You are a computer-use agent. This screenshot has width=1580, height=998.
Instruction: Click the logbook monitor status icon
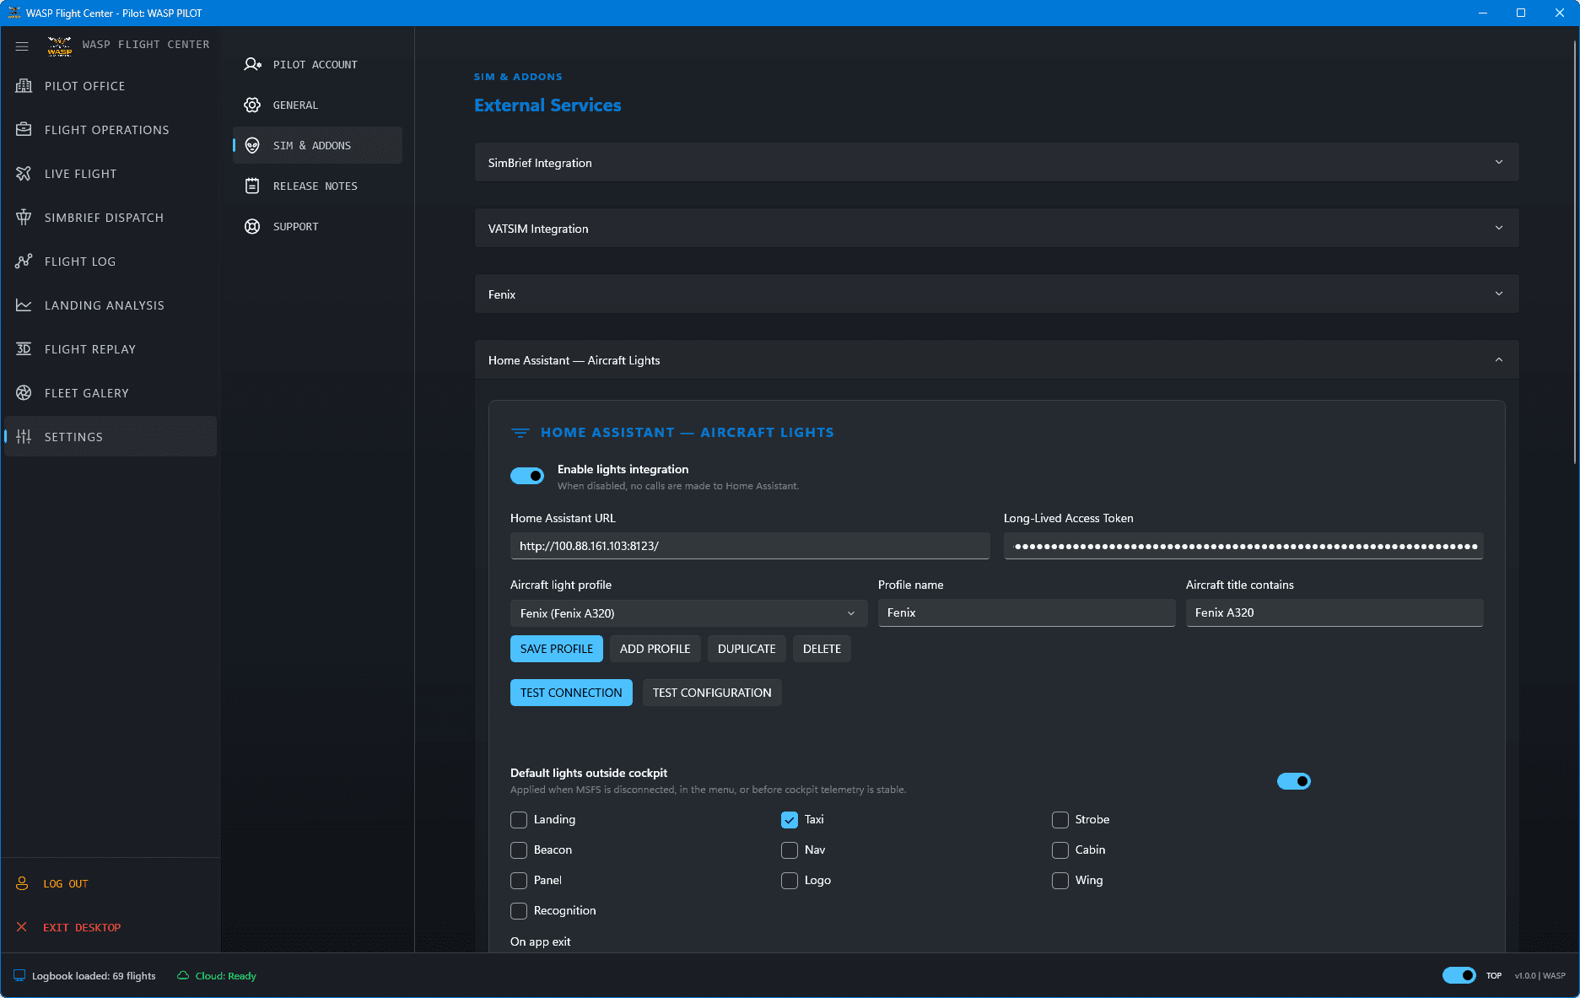point(19,975)
